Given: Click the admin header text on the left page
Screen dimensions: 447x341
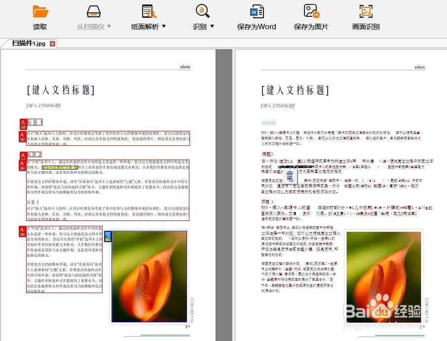Looking at the screenshot, I should 185,67.
